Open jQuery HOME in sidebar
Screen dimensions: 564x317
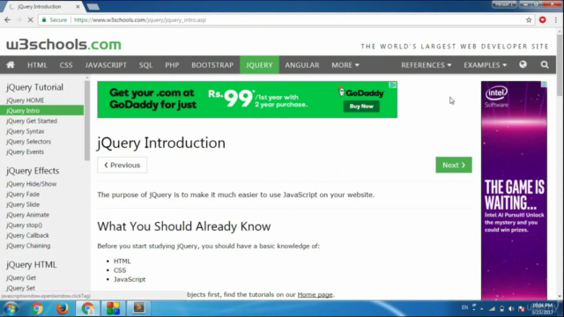26,100
